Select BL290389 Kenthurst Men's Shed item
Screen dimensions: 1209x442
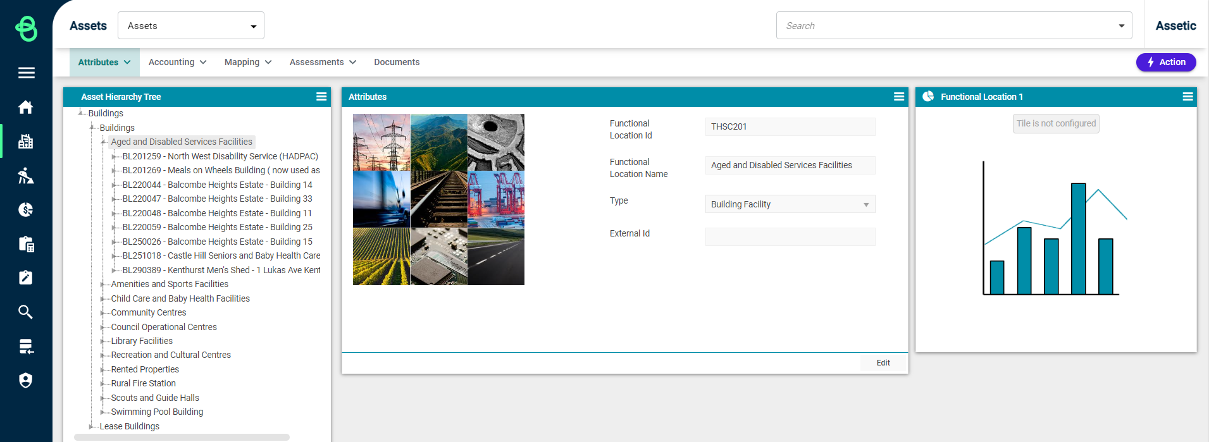221,270
